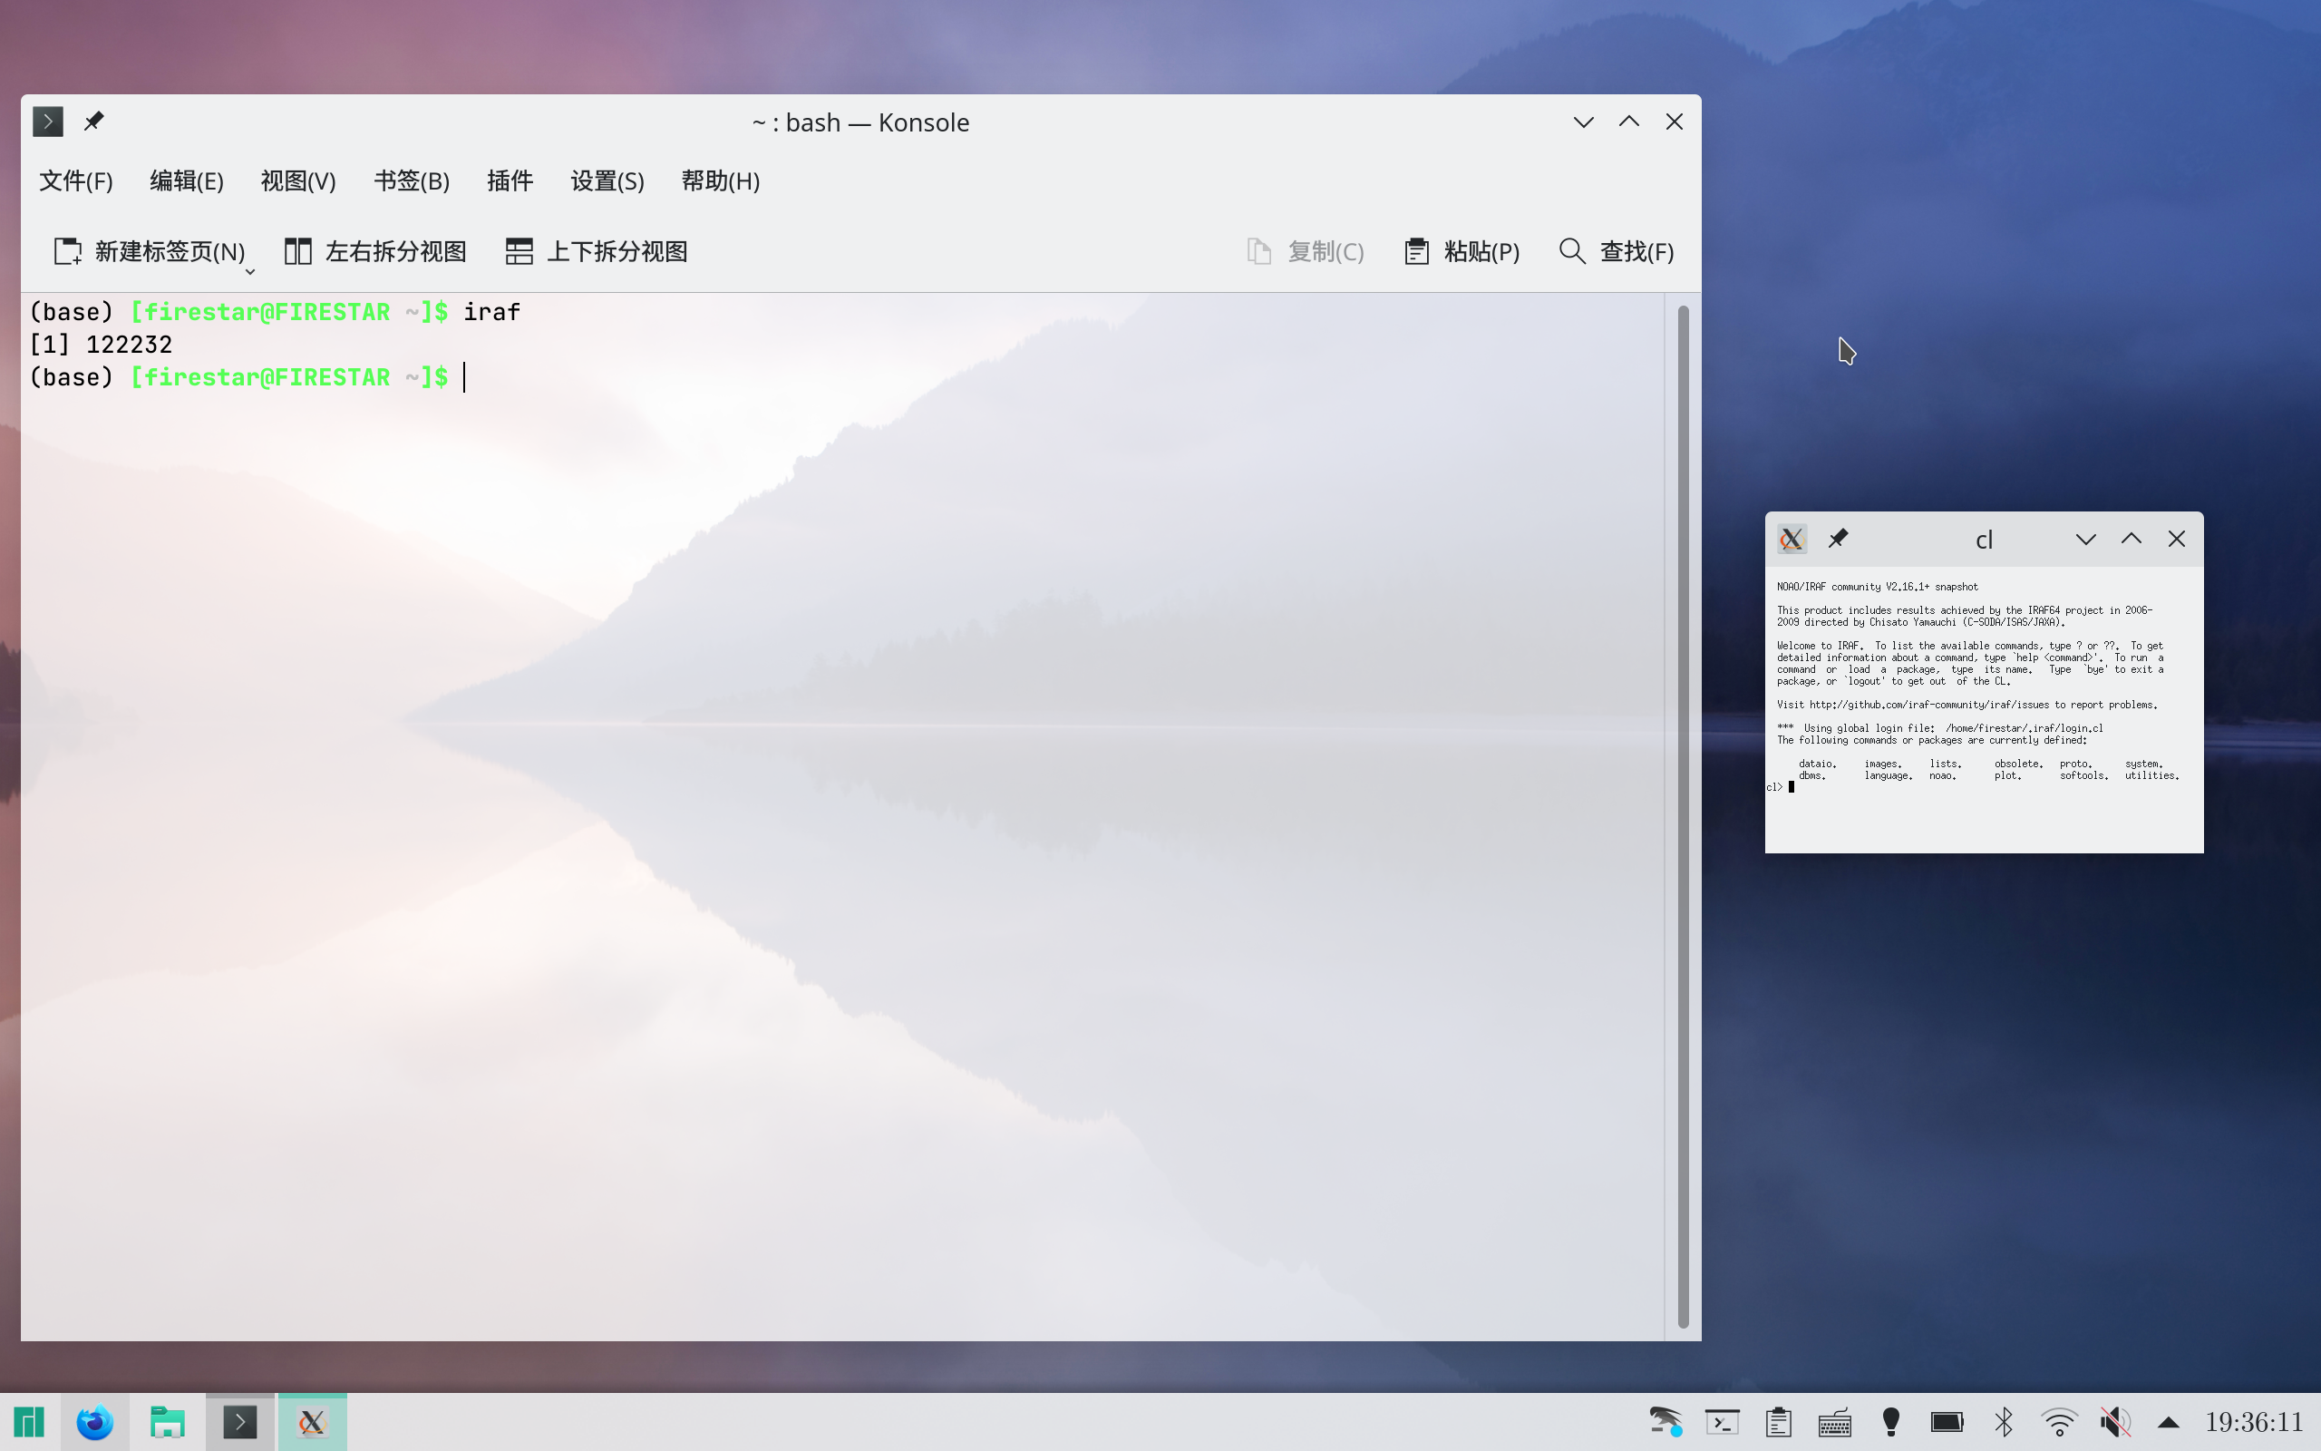Viewport: 2321px width, 1451px height.
Task: Expand hidden system tray icons with the arrow
Action: (x=2170, y=1421)
